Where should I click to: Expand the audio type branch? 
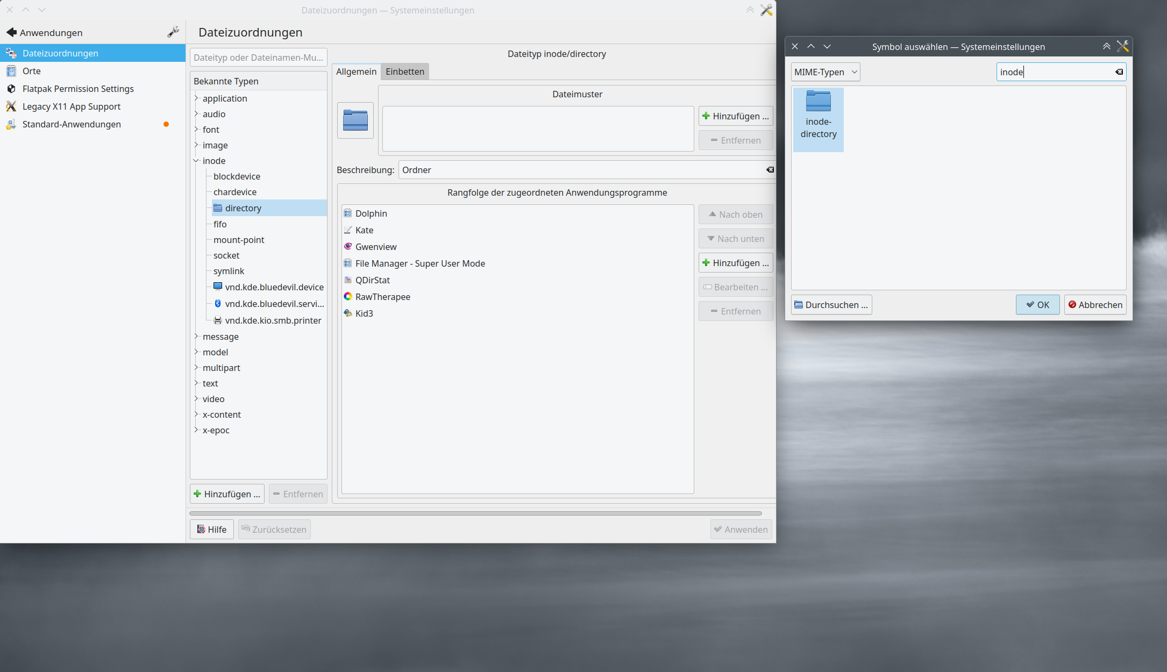point(196,113)
